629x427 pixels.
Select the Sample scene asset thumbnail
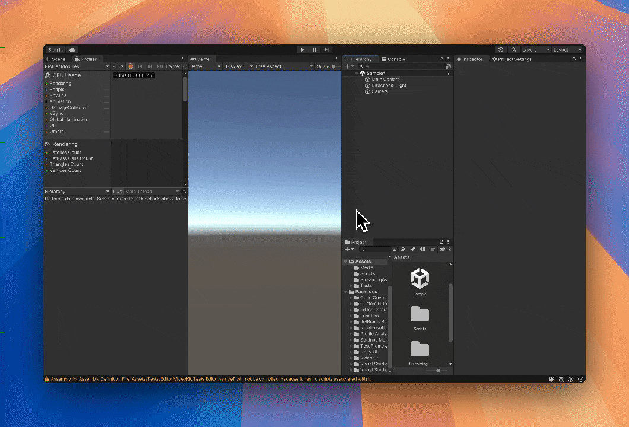420,278
